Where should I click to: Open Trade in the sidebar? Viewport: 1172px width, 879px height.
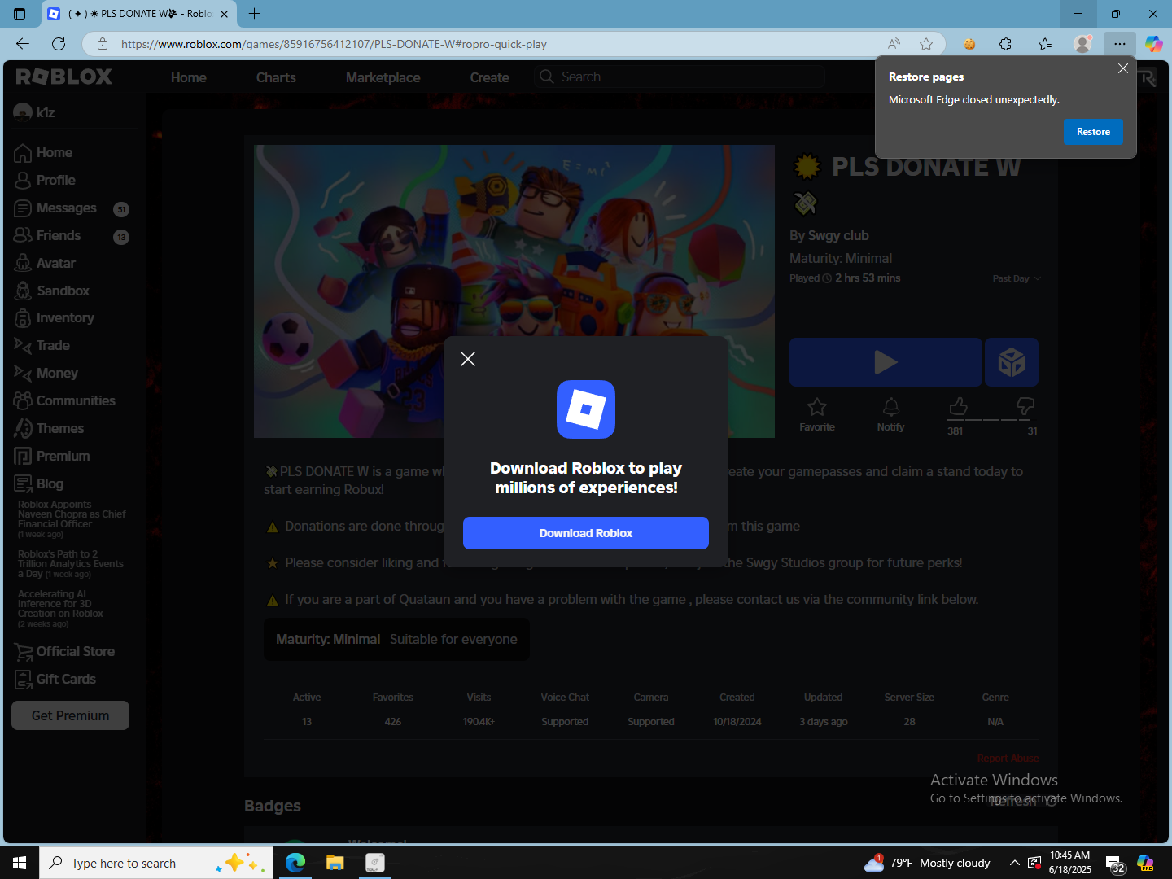(x=42, y=346)
